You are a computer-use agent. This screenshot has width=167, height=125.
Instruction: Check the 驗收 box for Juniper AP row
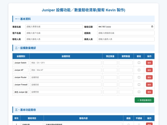pyautogui.click(x=139, y=70)
